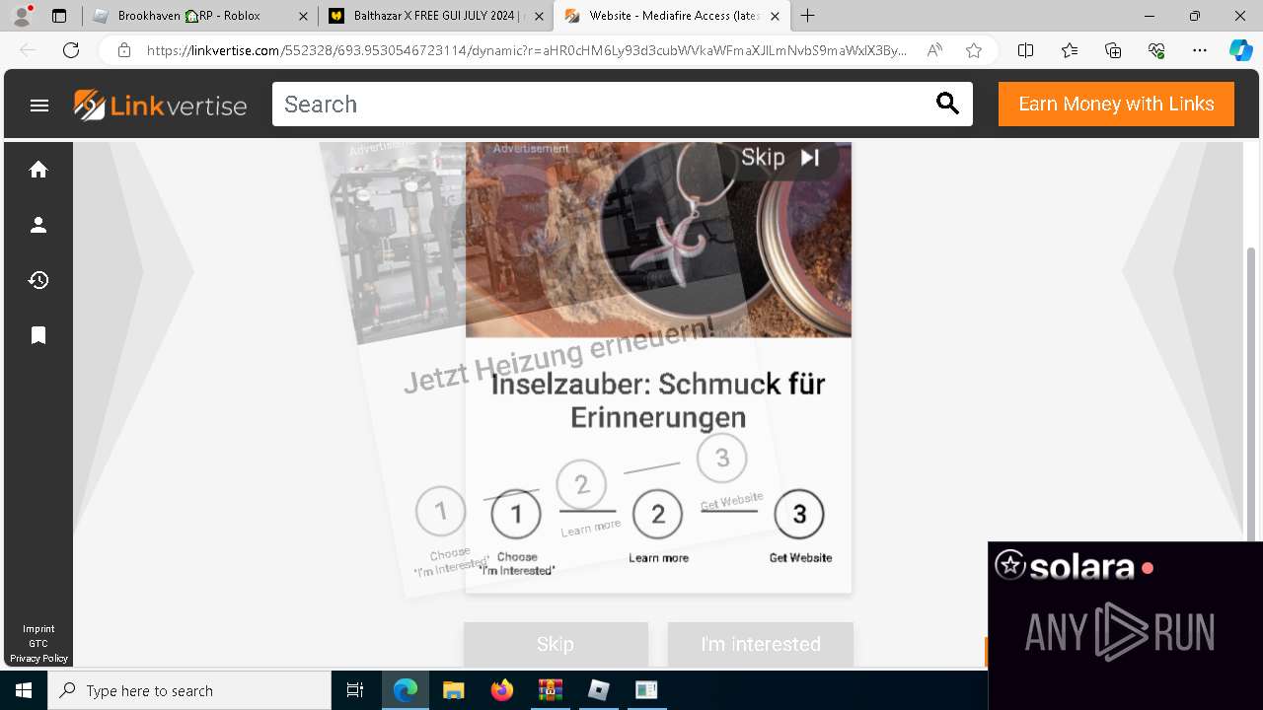Image resolution: width=1263 pixels, height=710 pixels.
Task: Click Inselzauber: Schmuck für Erinnerungen headline
Action: tap(658, 400)
